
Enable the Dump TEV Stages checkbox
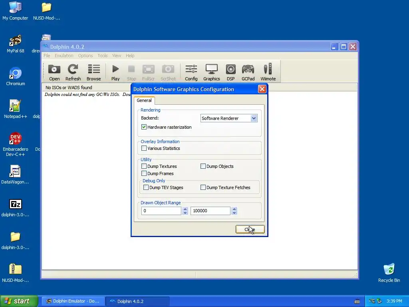146,187
